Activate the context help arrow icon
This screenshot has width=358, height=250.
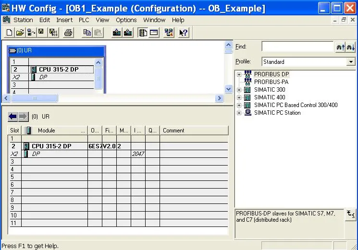pos(184,33)
